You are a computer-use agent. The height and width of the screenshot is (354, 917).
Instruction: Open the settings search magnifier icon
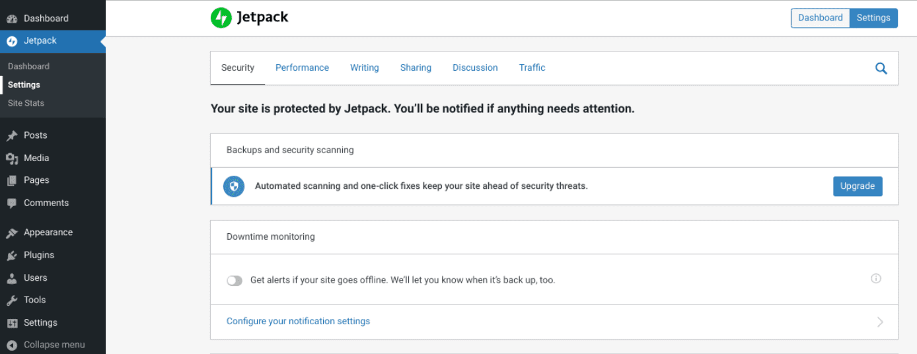pos(881,68)
